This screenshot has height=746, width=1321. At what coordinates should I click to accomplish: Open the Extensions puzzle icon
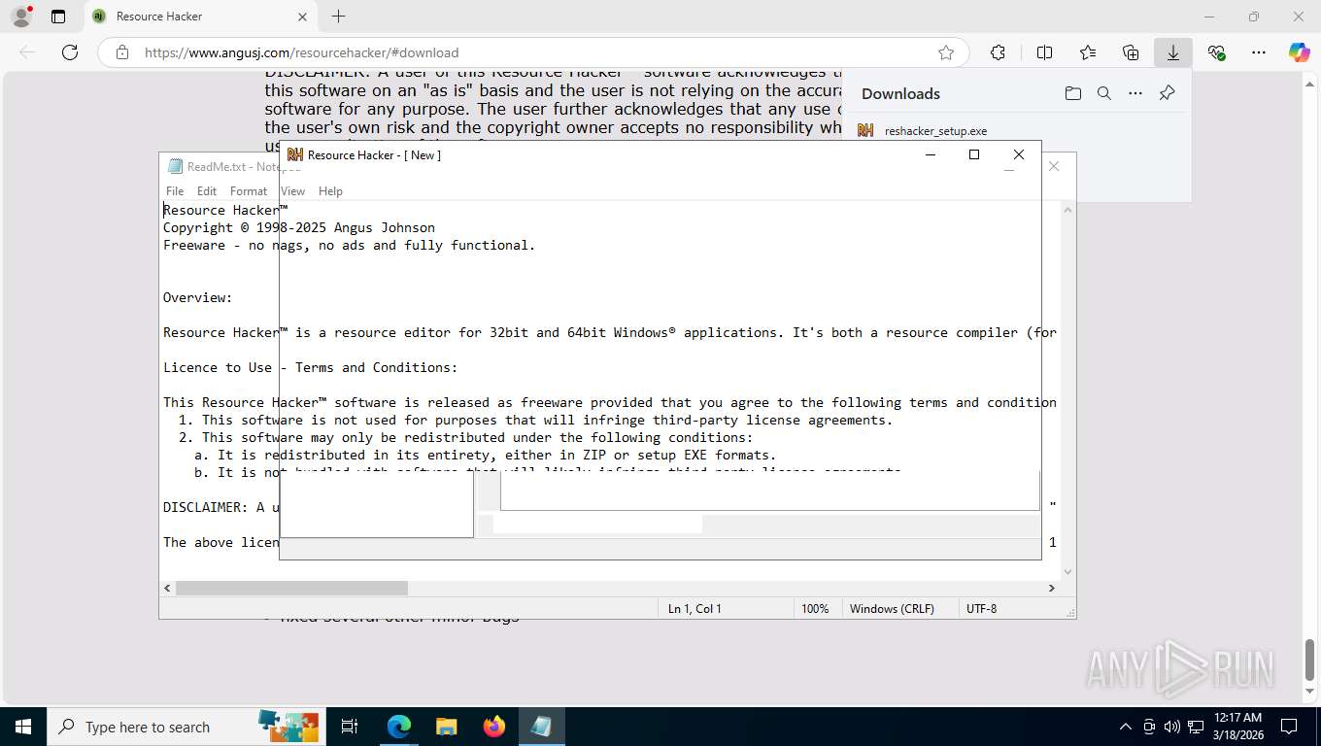(998, 52)
